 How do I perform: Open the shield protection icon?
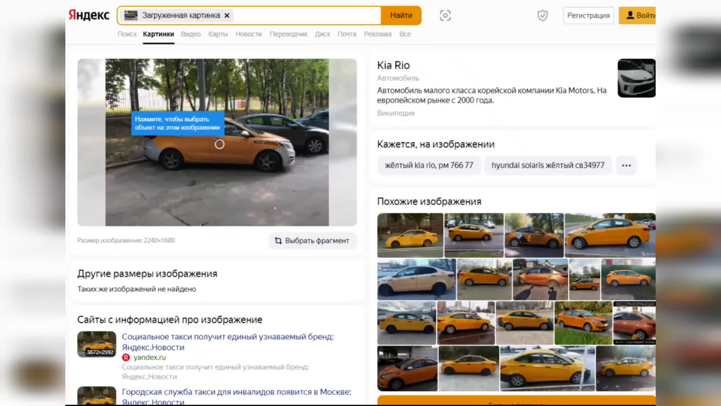(543, 15)
